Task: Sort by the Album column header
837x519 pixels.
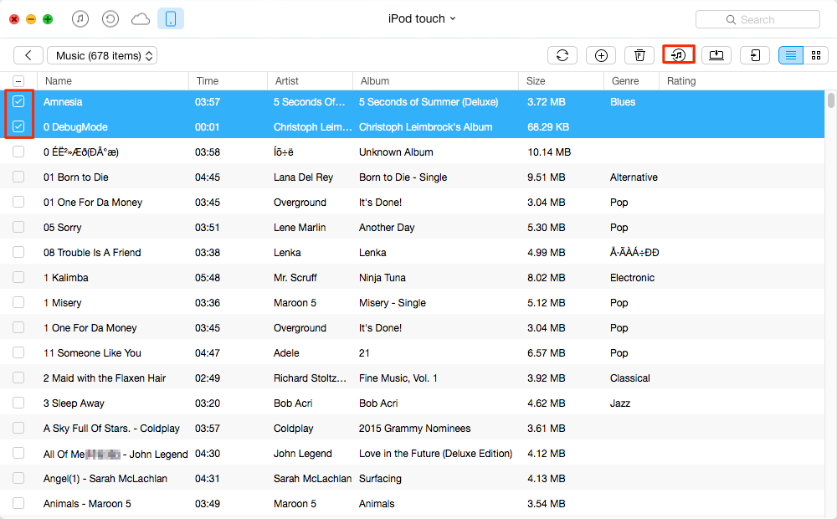Action: [435, 81]
